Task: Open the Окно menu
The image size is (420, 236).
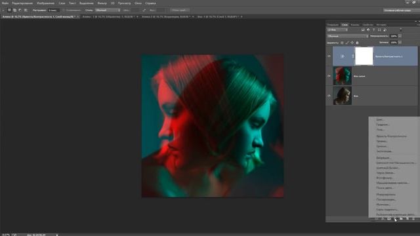Action: coord(138,3)
